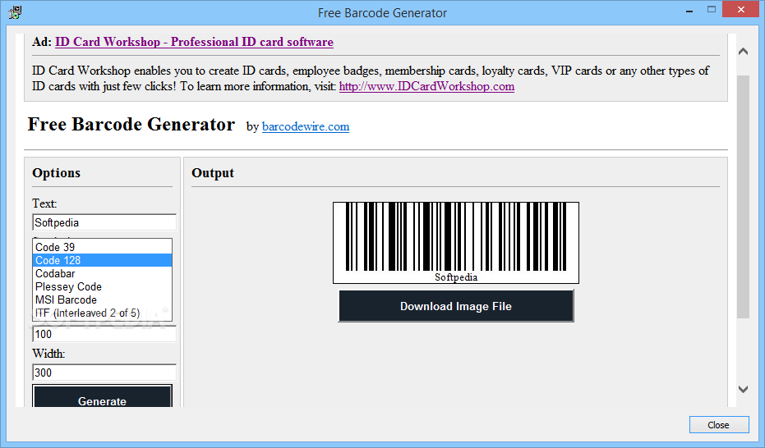
Task: Click the Options panel heading
Action: (x=56, y=173)
